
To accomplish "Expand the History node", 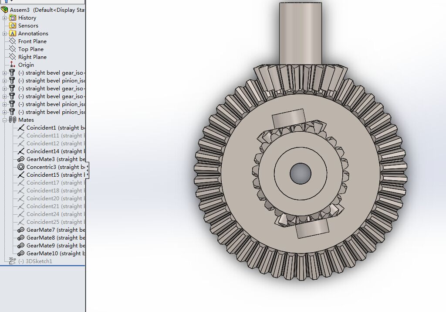I will coord(4,18).
